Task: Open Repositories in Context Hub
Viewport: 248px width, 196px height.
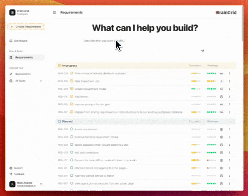Action: click(x=23, y=74)
